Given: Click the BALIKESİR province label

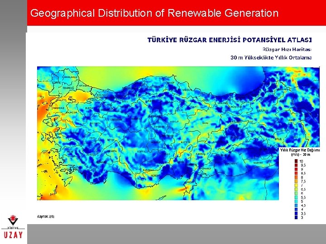Looking at the screenshot, I should click(72, 113).
